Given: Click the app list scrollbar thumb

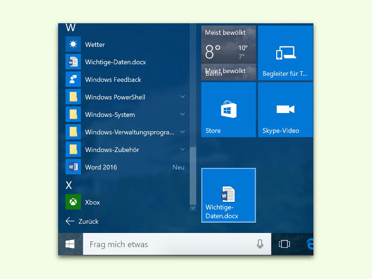Looking at the screenshot, I should (193, 176).
